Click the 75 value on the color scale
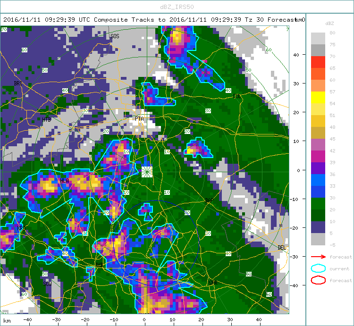354x326 pixels. click(x=332, y=44)
